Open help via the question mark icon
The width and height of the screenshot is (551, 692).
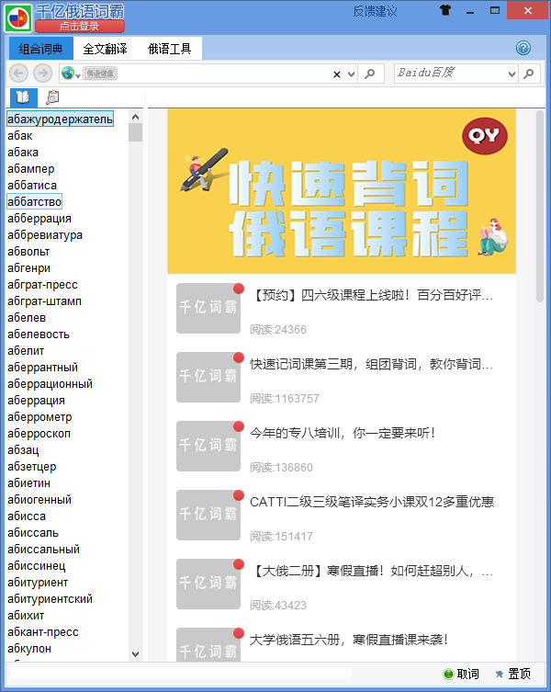(x=523, y=48)
